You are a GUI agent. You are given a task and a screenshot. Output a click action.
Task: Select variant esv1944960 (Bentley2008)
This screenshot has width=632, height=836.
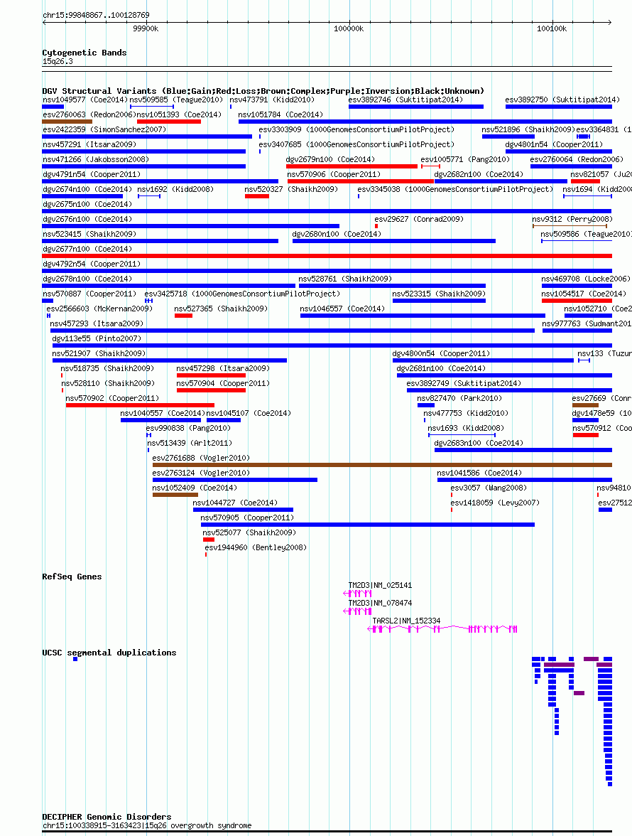pyautogui.click(x=206, y=554)
